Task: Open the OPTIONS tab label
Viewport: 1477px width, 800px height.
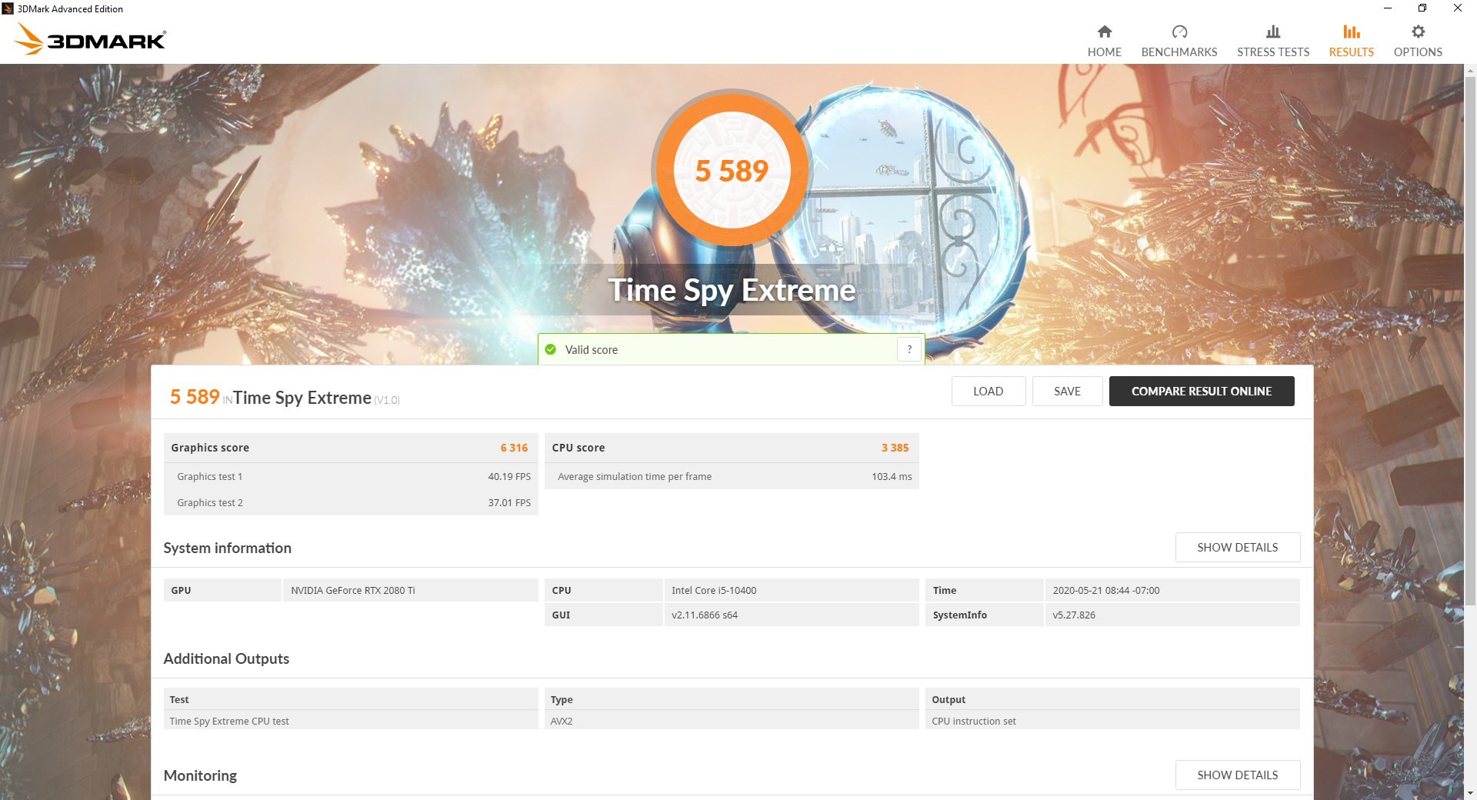Action: pos(1418,52)
